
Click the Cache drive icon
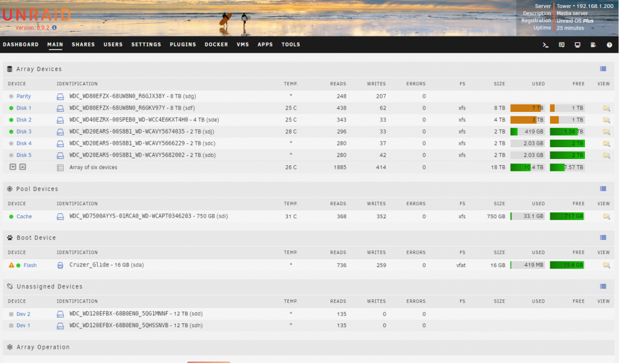pos(60,216)
